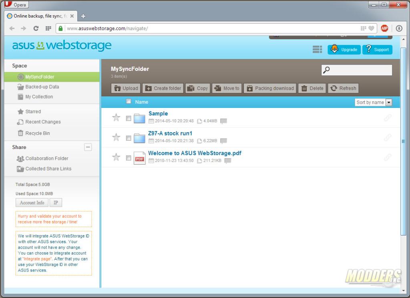Screen dimensions: 410x298
Task: Select My Collection in the sidebar
Action: coord(39,97)
